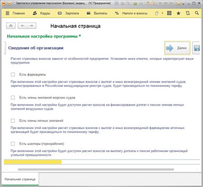Expand the arrow next to info icon
The image size is (203, 187).
point(183,4)
